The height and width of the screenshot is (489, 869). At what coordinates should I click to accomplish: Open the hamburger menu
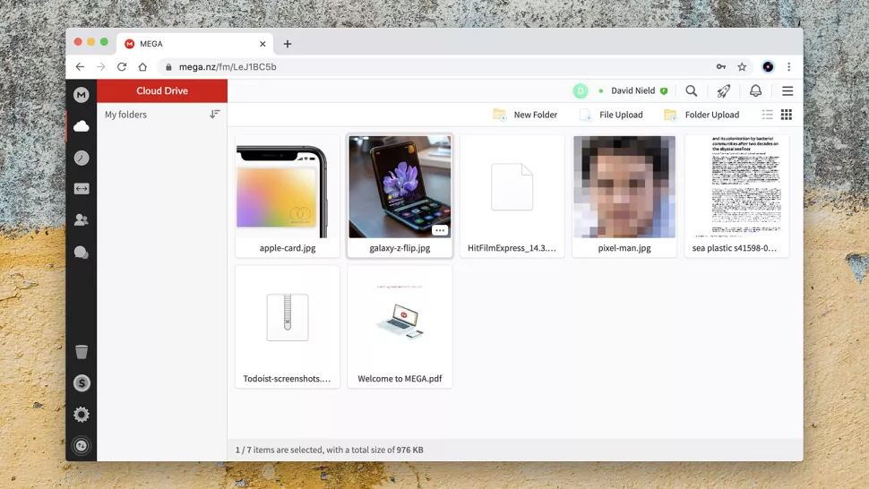coord(787,90)
